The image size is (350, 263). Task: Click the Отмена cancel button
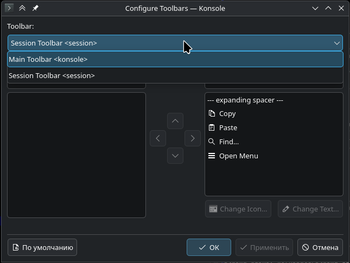(320, 247)
